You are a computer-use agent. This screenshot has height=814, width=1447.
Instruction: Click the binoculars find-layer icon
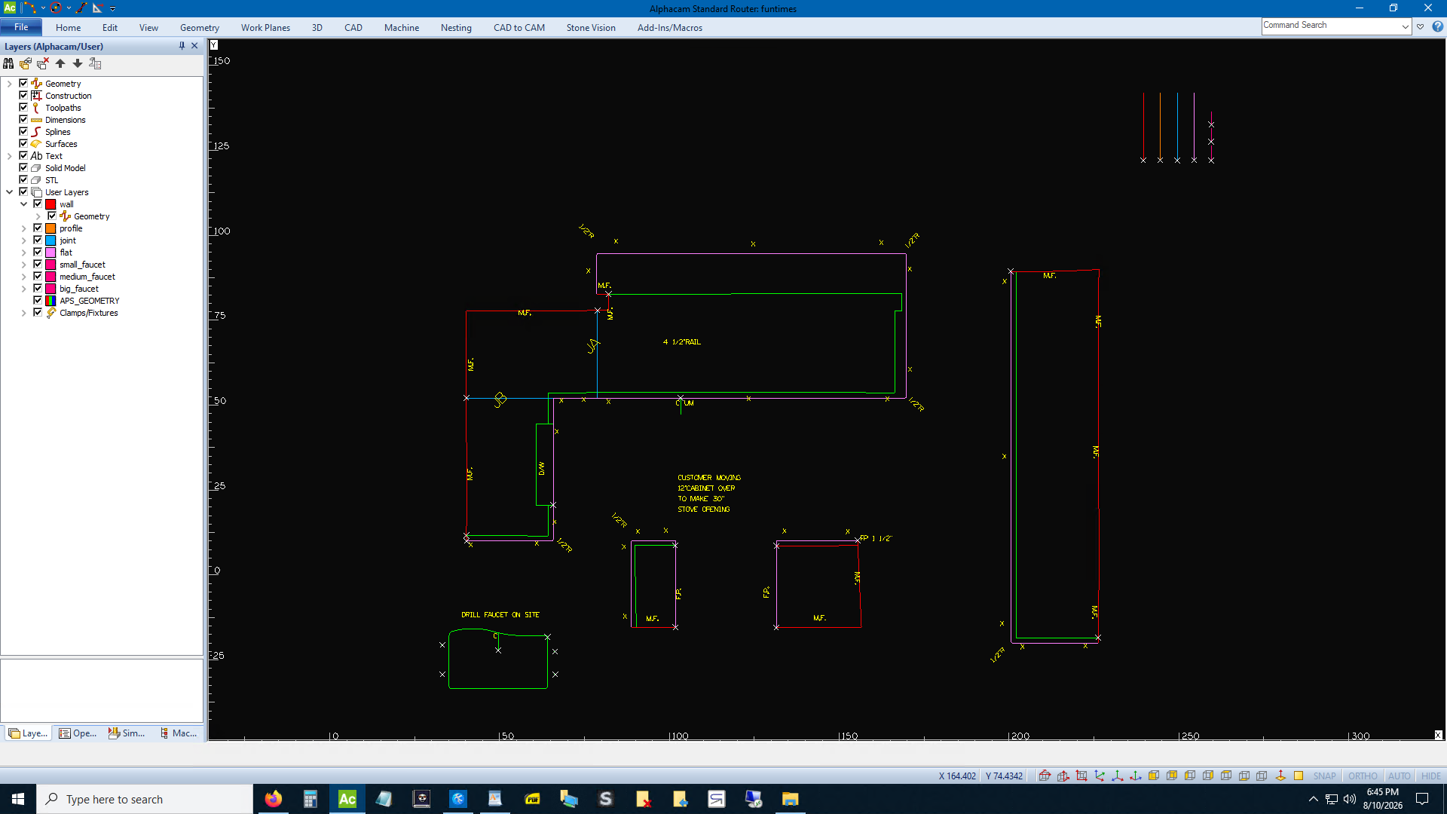[x=8, y=64]
